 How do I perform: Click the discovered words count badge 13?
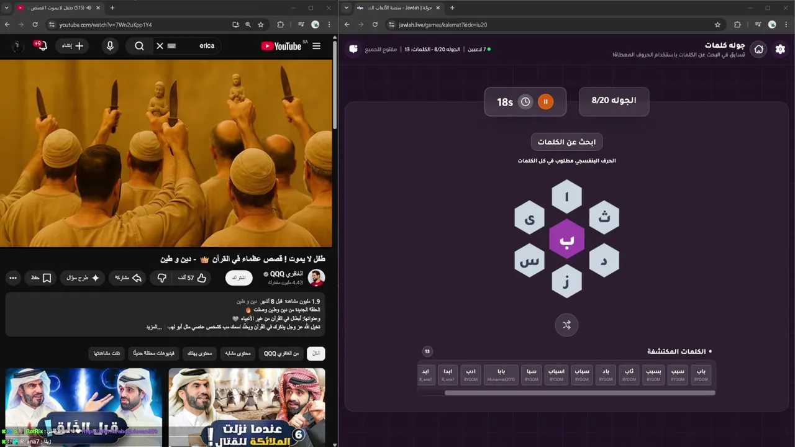(x=427, y=351)
